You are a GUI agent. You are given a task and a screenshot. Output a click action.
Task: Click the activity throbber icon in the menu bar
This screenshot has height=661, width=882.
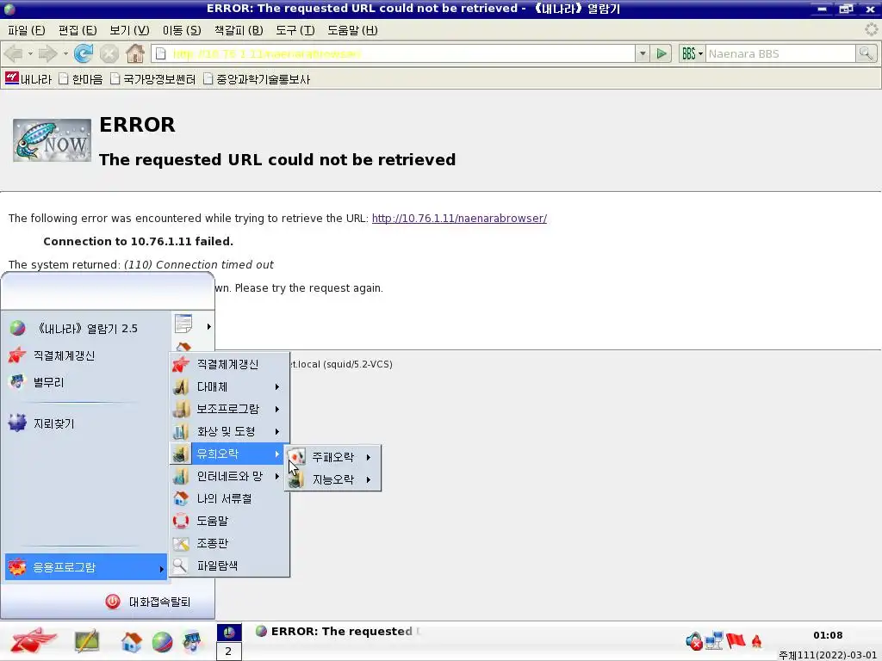pyautogui.click(x=872, y=30)
